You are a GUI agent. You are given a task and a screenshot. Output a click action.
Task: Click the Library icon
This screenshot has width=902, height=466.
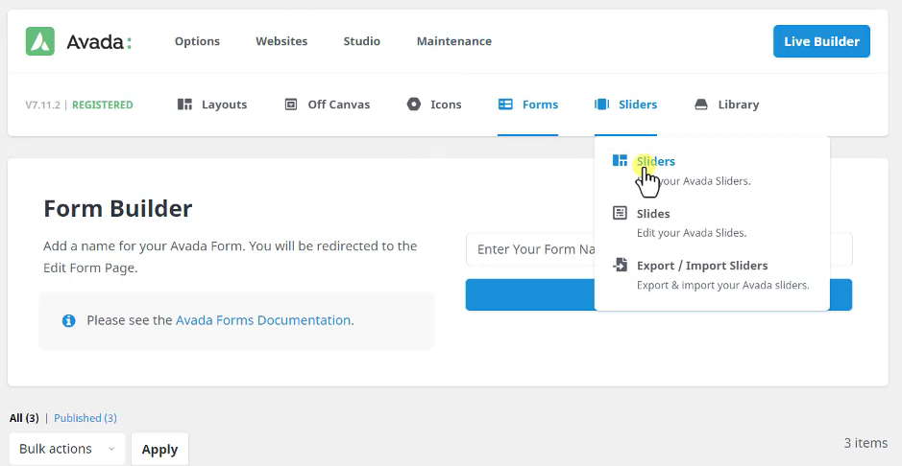[x=701, y=105]
